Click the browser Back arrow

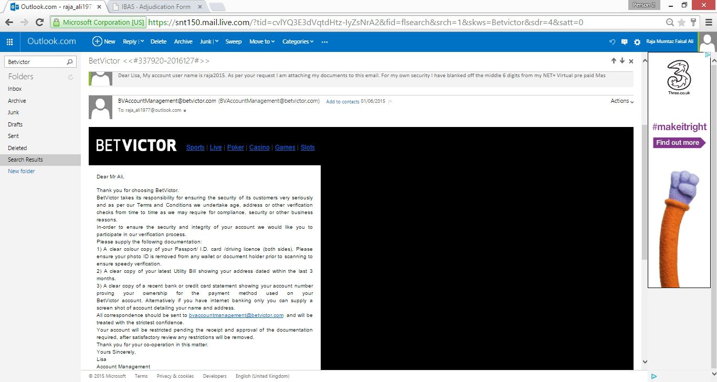pos(9,23)
